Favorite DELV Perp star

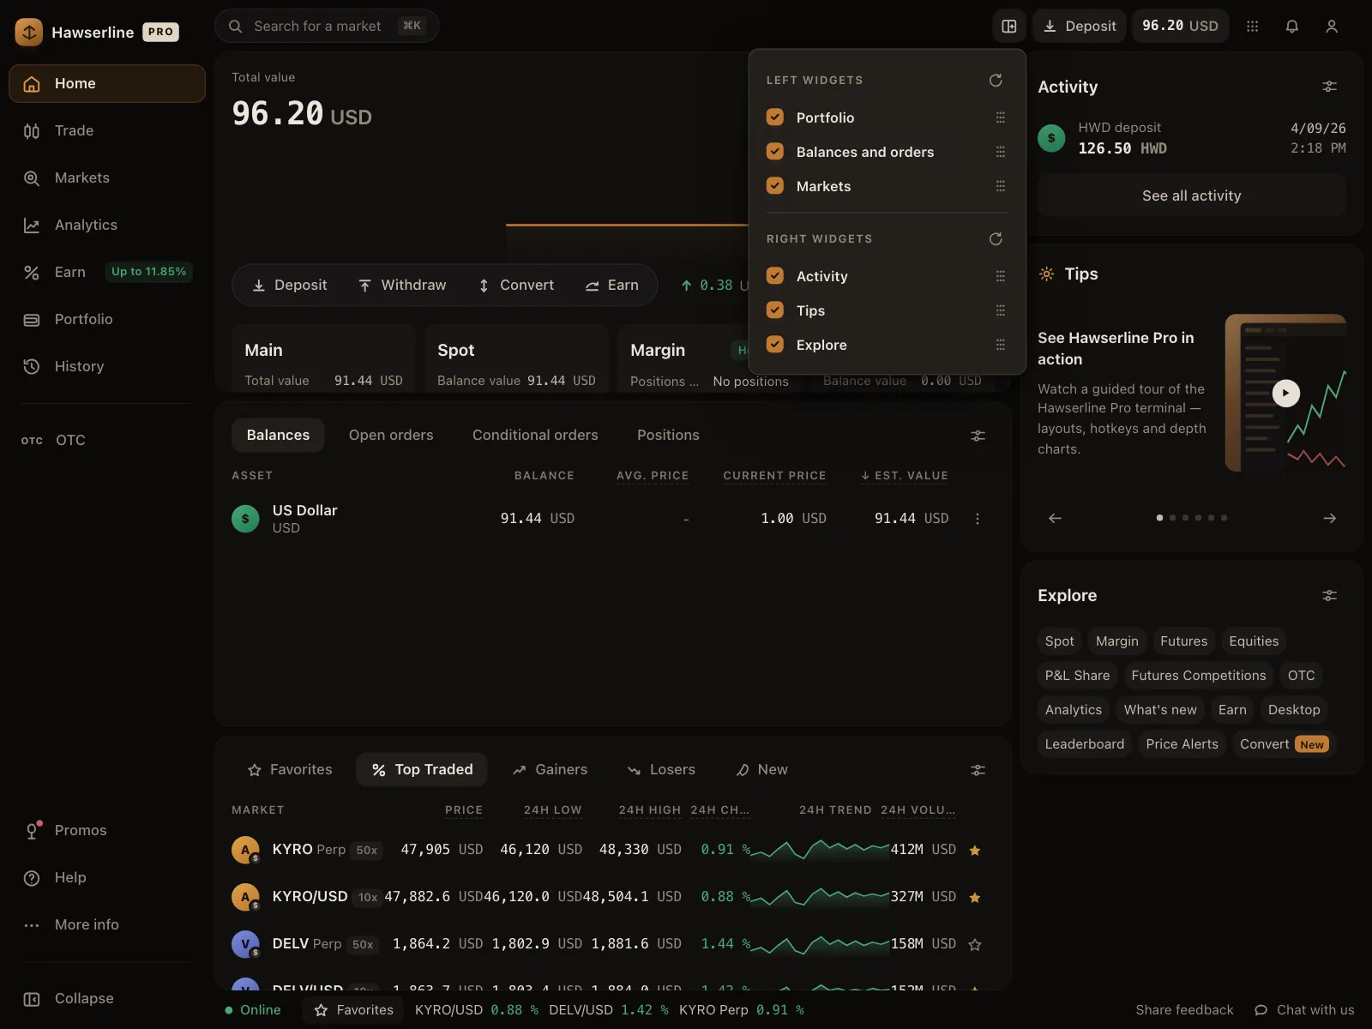[x=974, y=945]
